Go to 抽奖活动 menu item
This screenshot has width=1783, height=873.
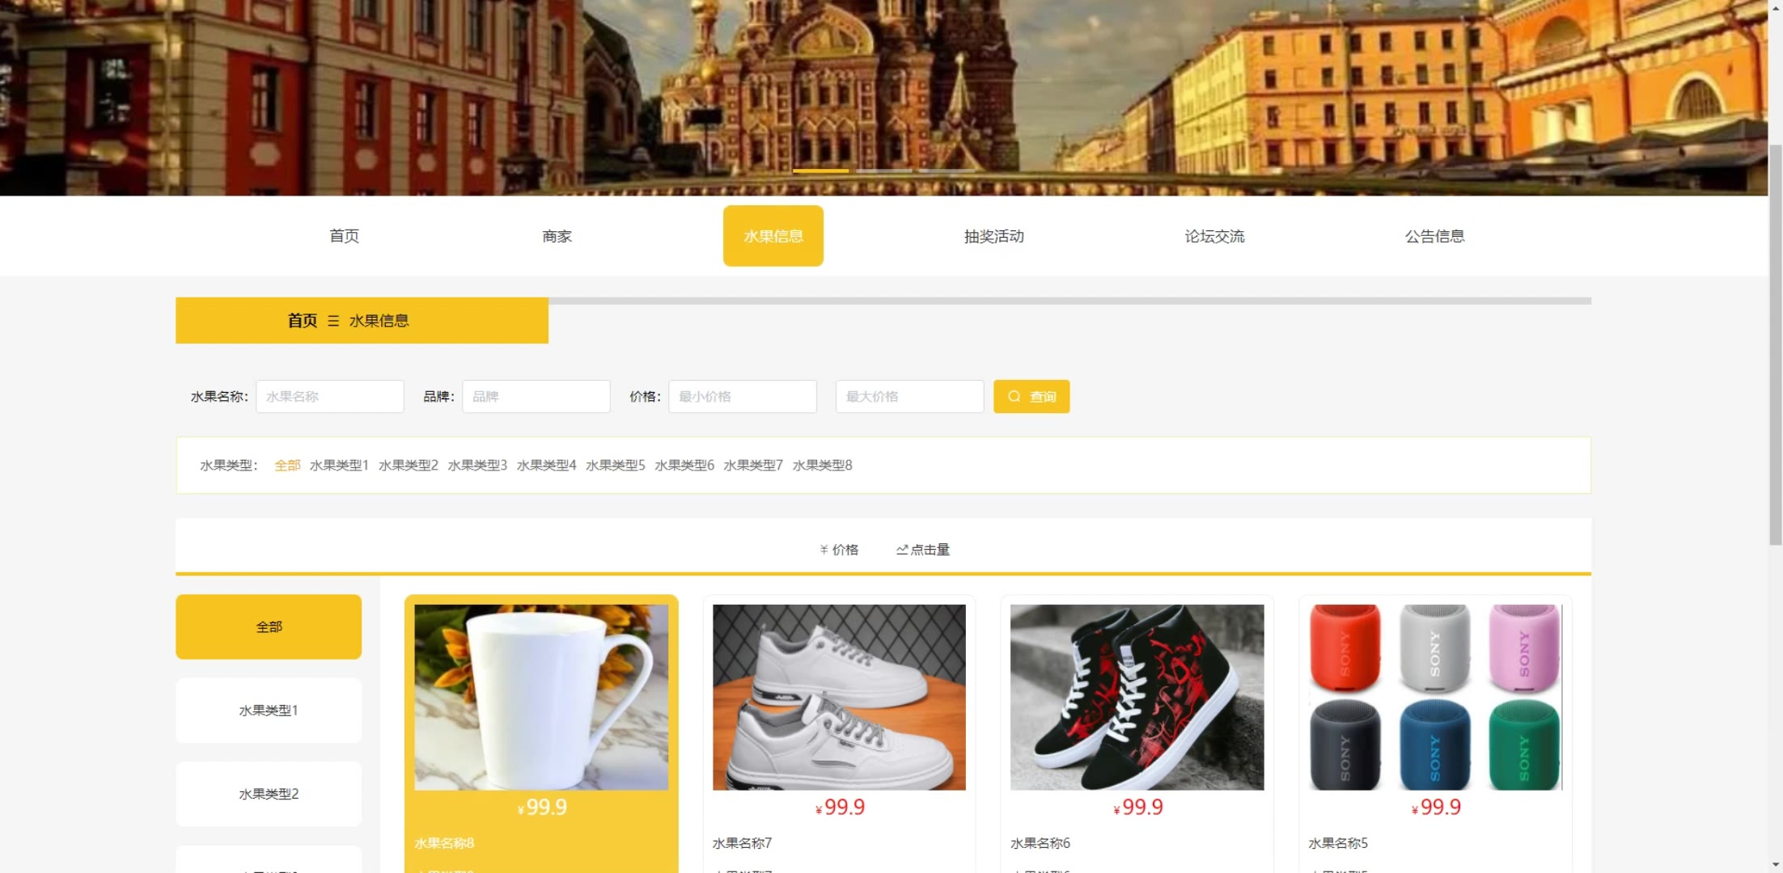993,236
